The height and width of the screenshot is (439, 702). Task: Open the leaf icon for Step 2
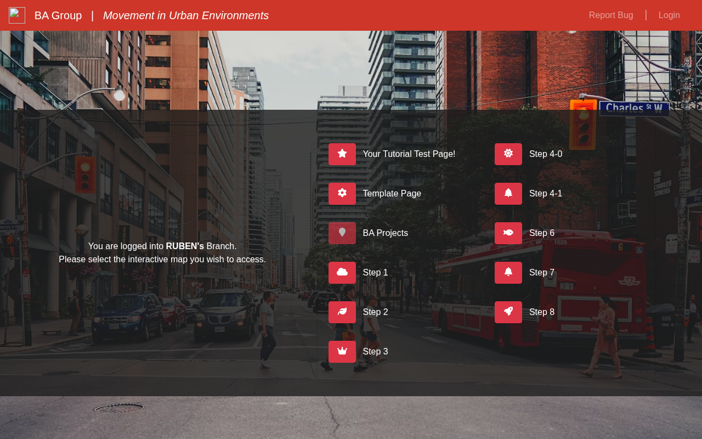click(x=342, y=312)
